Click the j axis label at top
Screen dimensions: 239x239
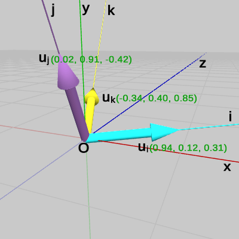coord(53,10)
